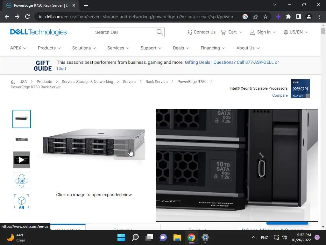Expand the Financing menu
326x245 pixels.
[x=213, y=48]
